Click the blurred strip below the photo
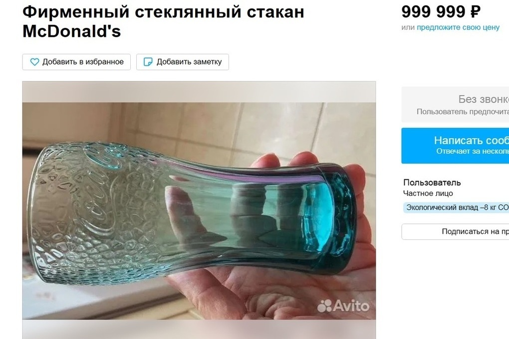This screenshot has width=509, height=339. 199,329
